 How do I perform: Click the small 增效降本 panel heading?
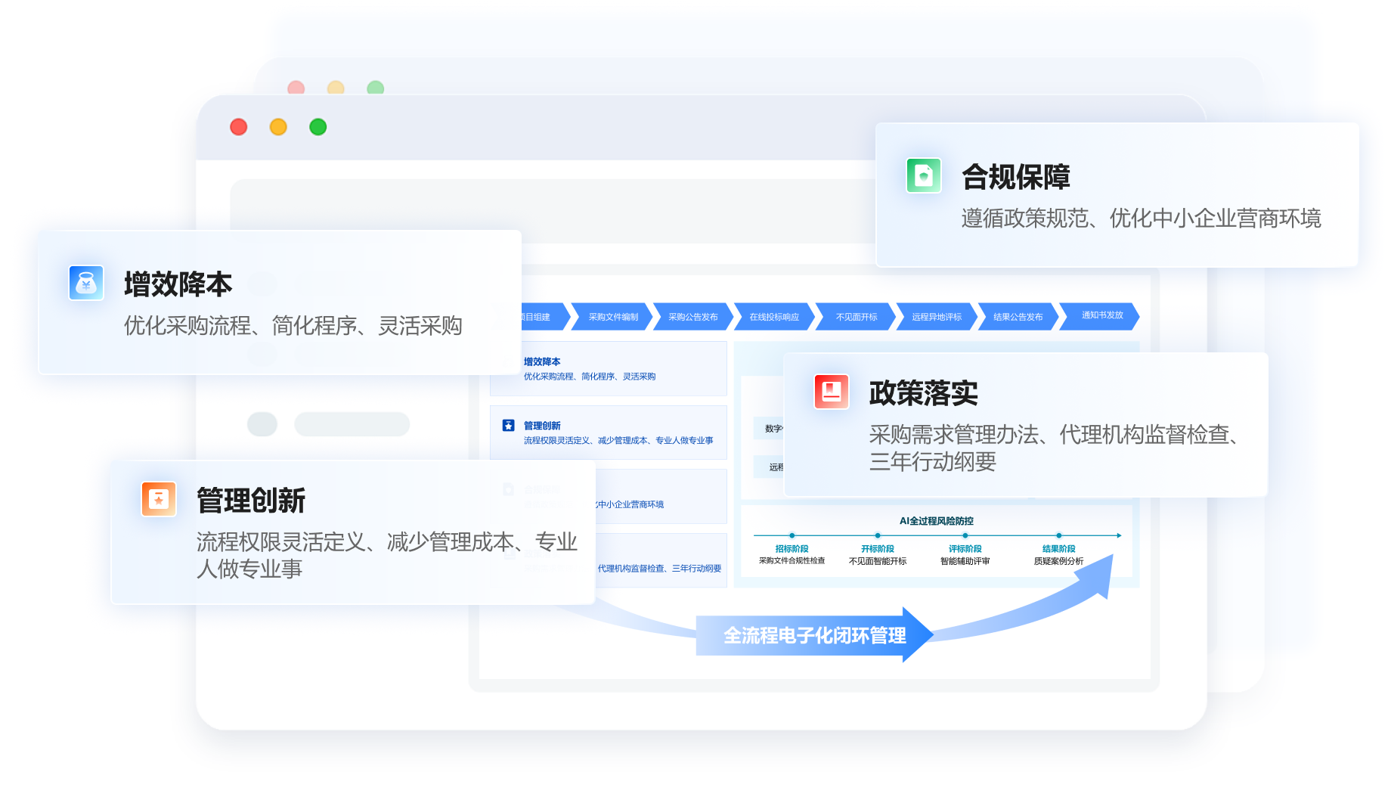[x=542, y=362]
